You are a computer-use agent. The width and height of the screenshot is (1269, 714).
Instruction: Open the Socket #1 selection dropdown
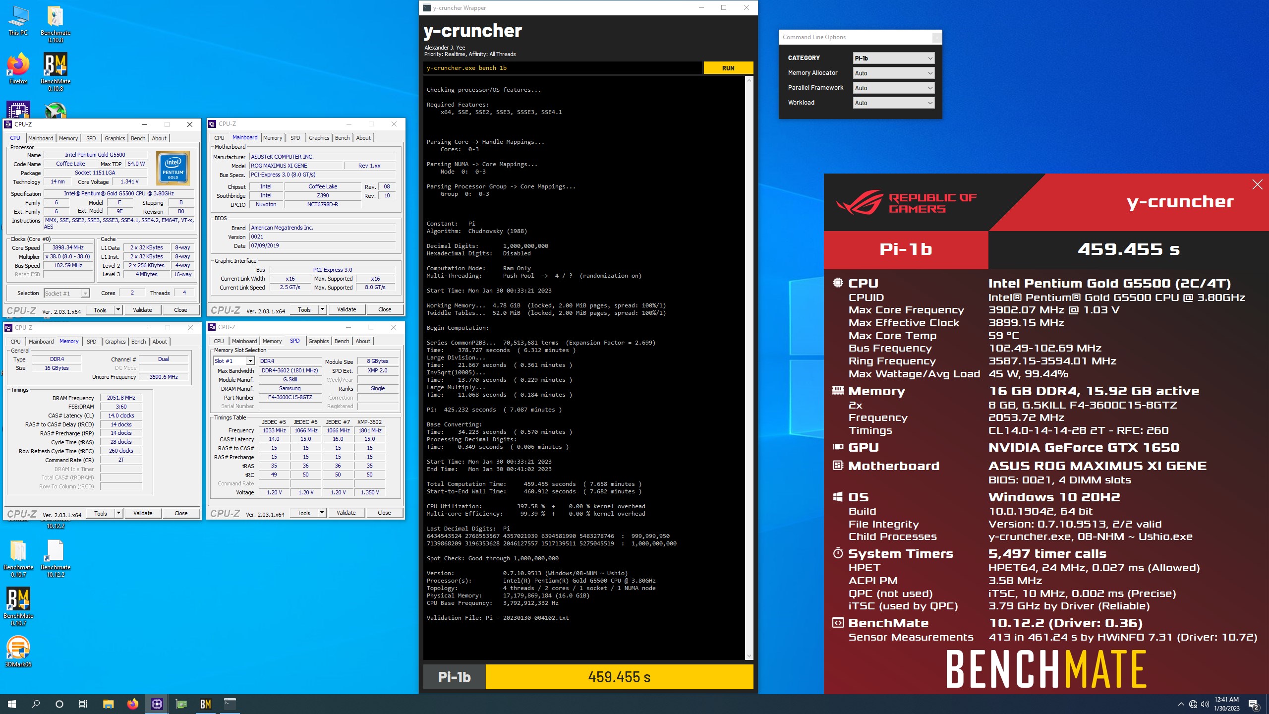click(x=67, y=293)
